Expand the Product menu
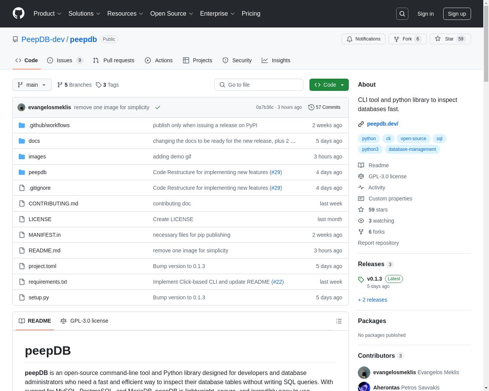The height and width of the screenshot is (391, 489). point(47,14)
